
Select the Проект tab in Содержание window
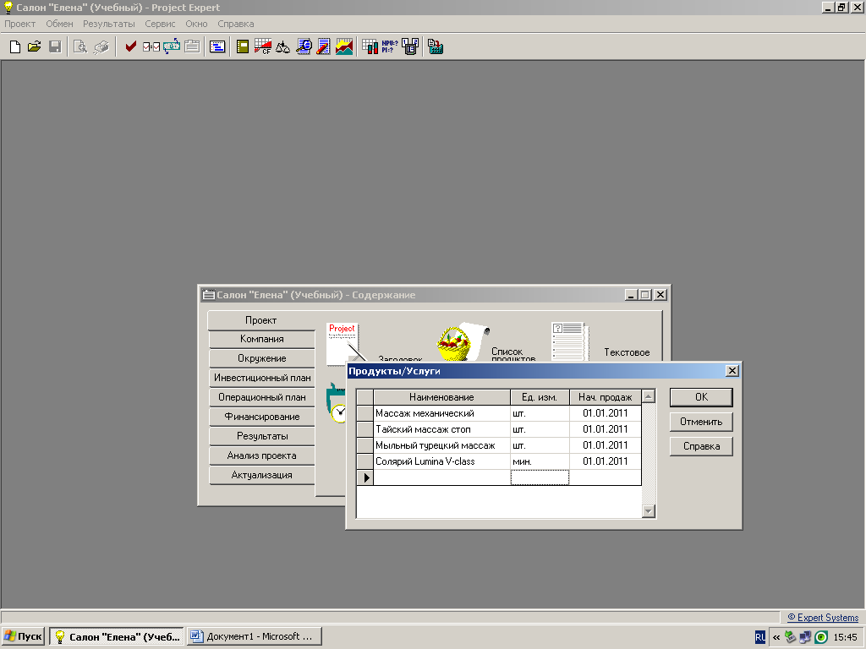(x=261, y=320)
